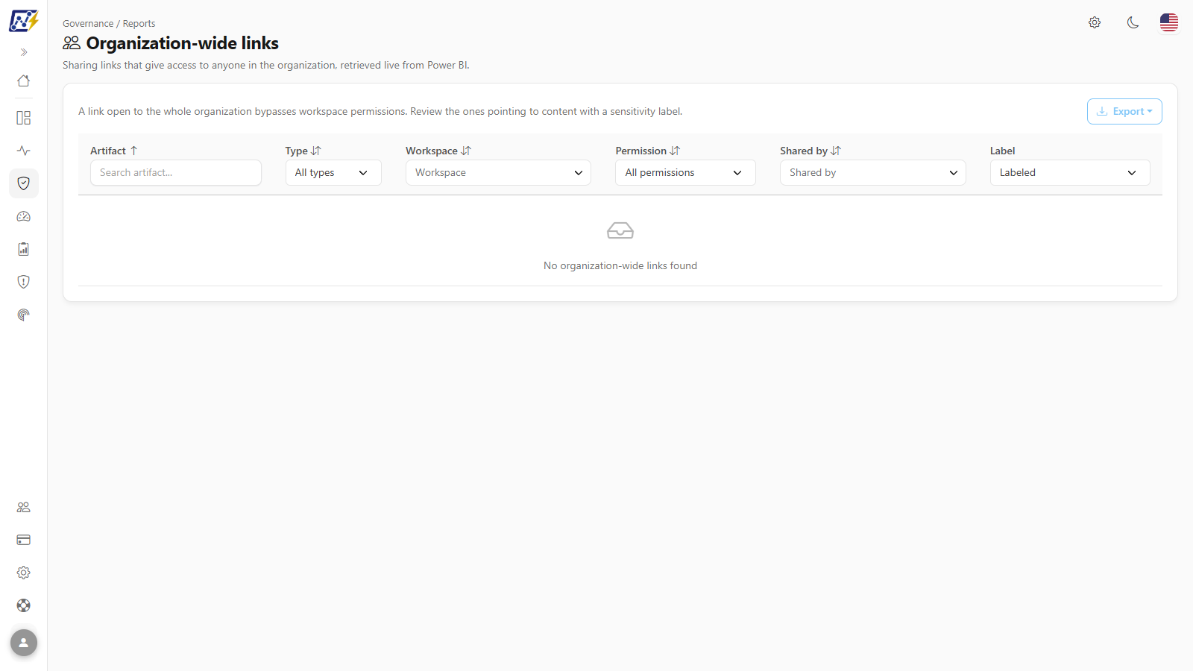Toggle dark mode with the moon icon
Viewport: 1193px width, 671px height.
[1133, 22]
